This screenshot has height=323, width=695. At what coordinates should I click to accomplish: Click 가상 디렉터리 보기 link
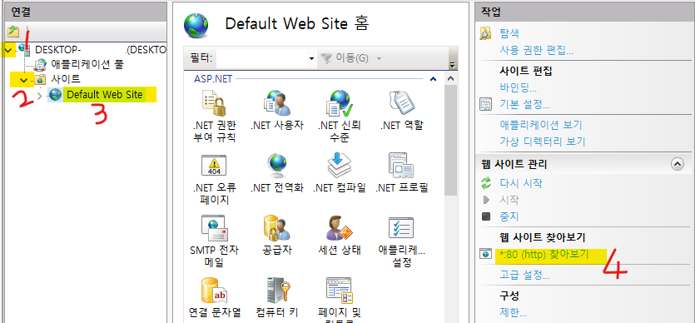pyautogui.click(x=543, y=142)
